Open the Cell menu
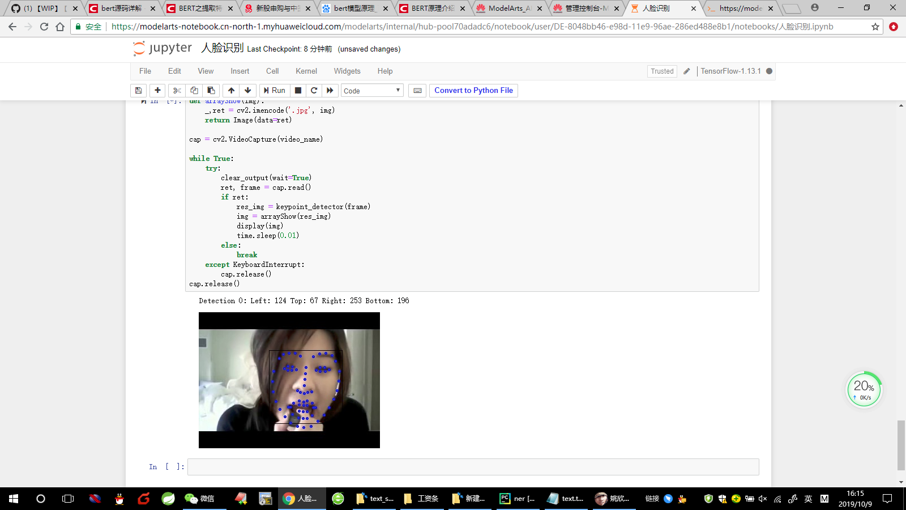 pyautogui.click(x=272, y=71)
